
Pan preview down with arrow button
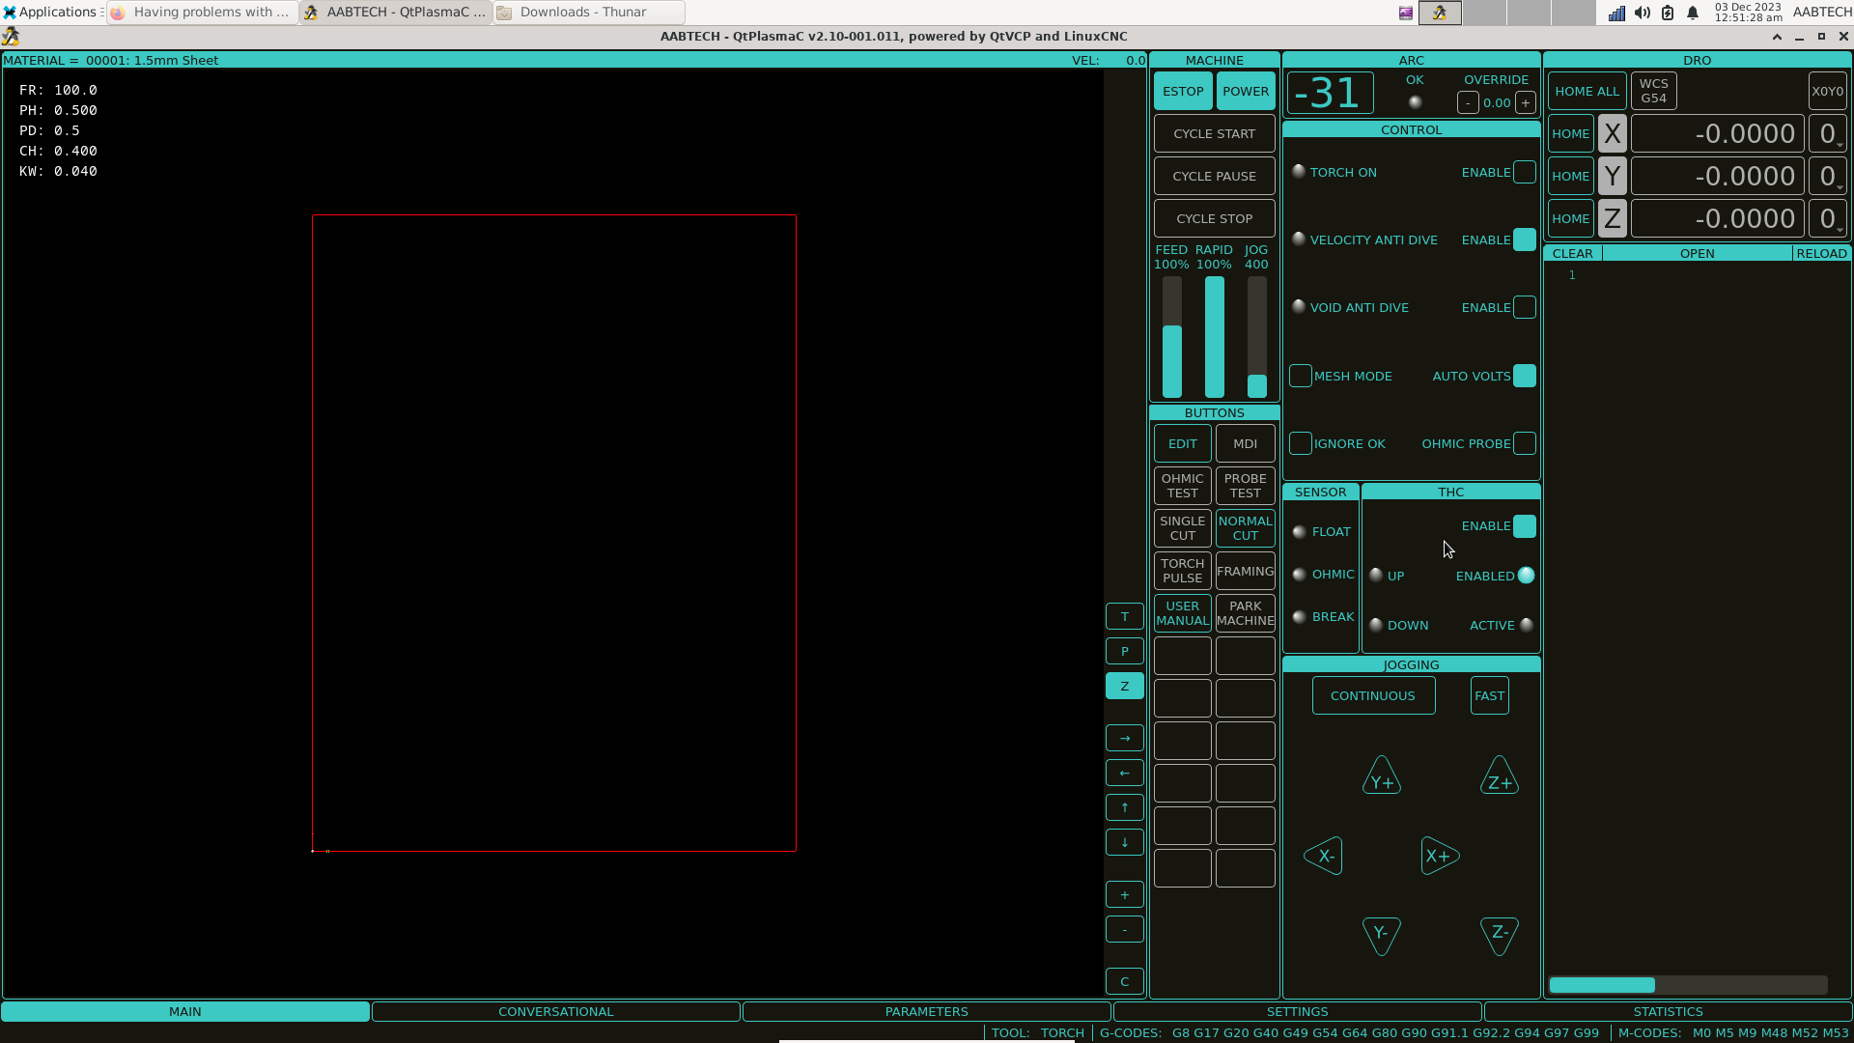click(x=1125, y=842)
